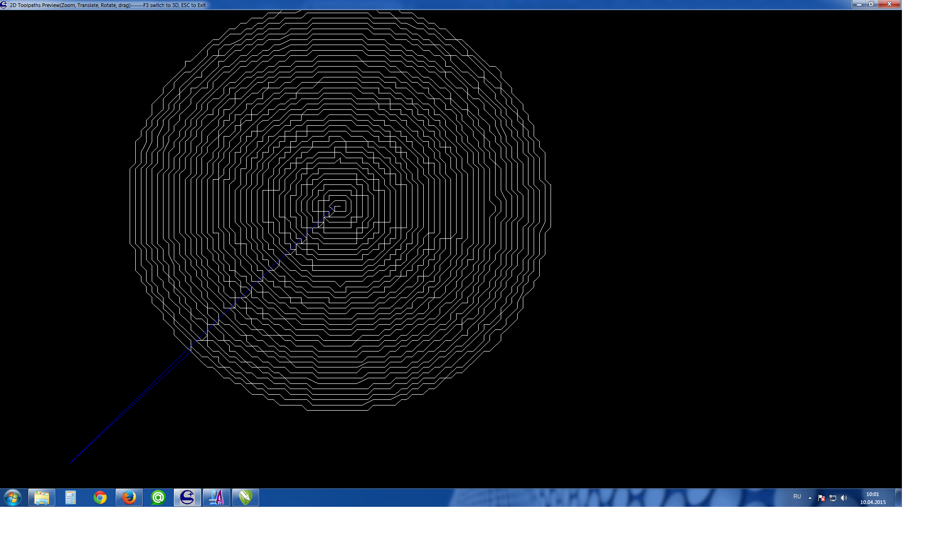Open the Action Center flag icon

(821, 498)
